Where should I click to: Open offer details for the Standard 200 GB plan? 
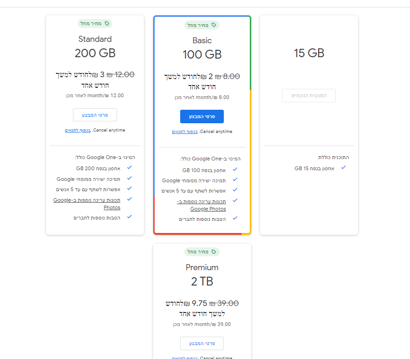95,115
